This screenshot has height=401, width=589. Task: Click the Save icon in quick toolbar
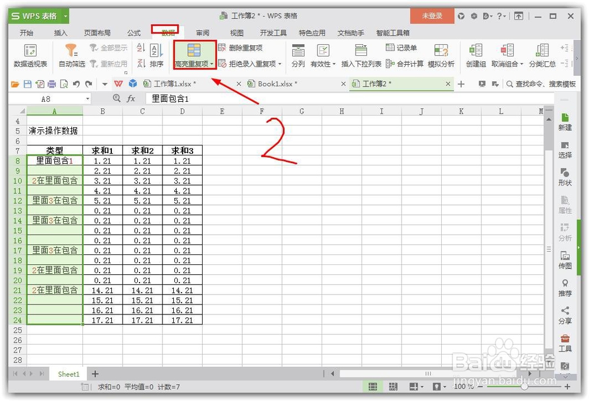pos(28,84)
